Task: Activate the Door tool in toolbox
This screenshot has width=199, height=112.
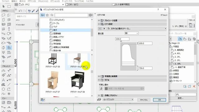Action: point(3,20)
